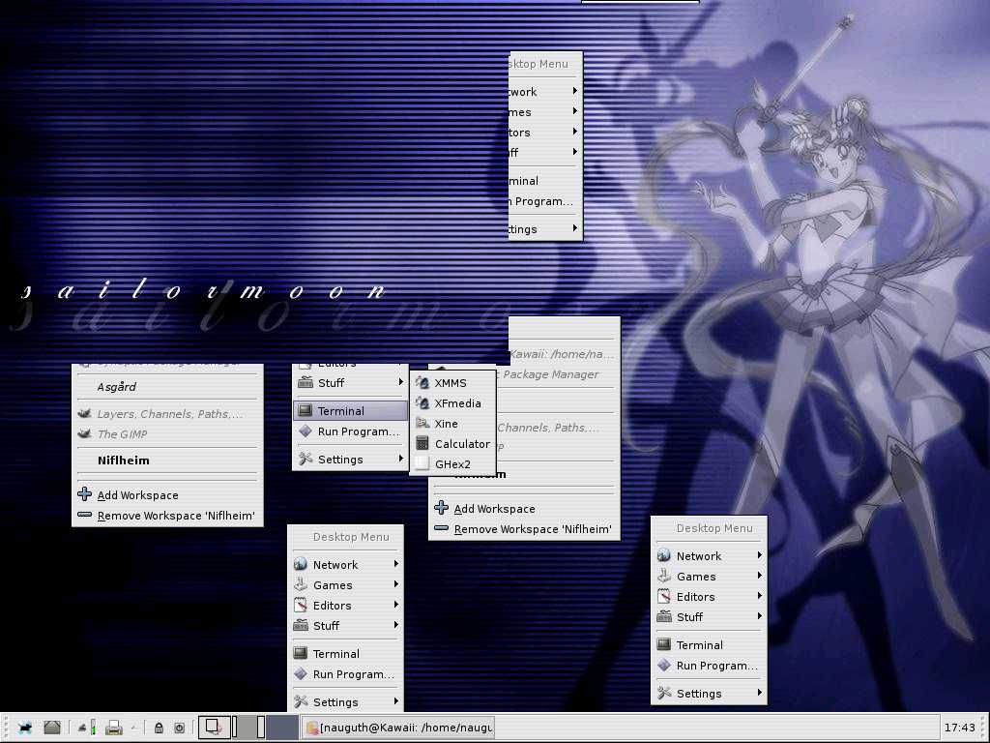Image resolution: width=990 pixels, height=743 pixels.
Task: Open Calculator from the Stuff submenu
Action: 461,444
